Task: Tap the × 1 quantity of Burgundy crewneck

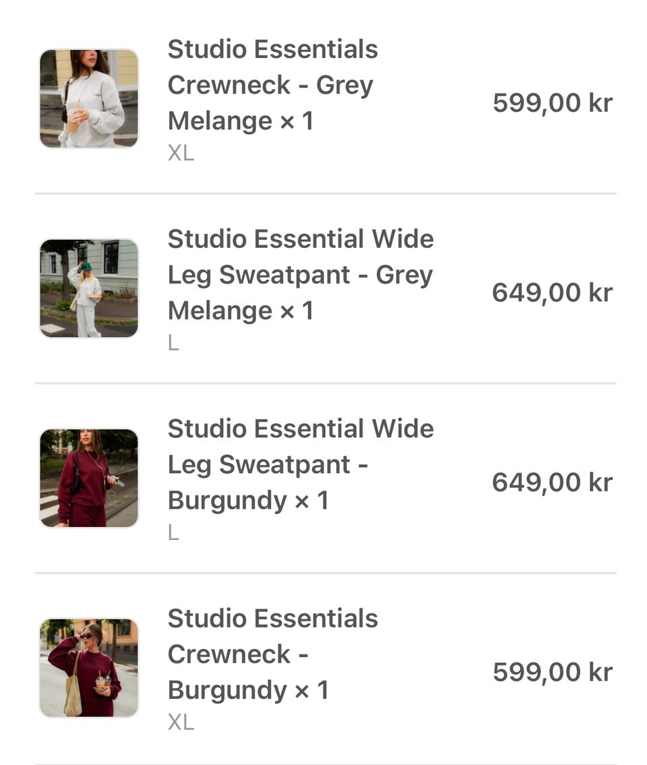Action: pyautogui.click(x=311, y=690)
